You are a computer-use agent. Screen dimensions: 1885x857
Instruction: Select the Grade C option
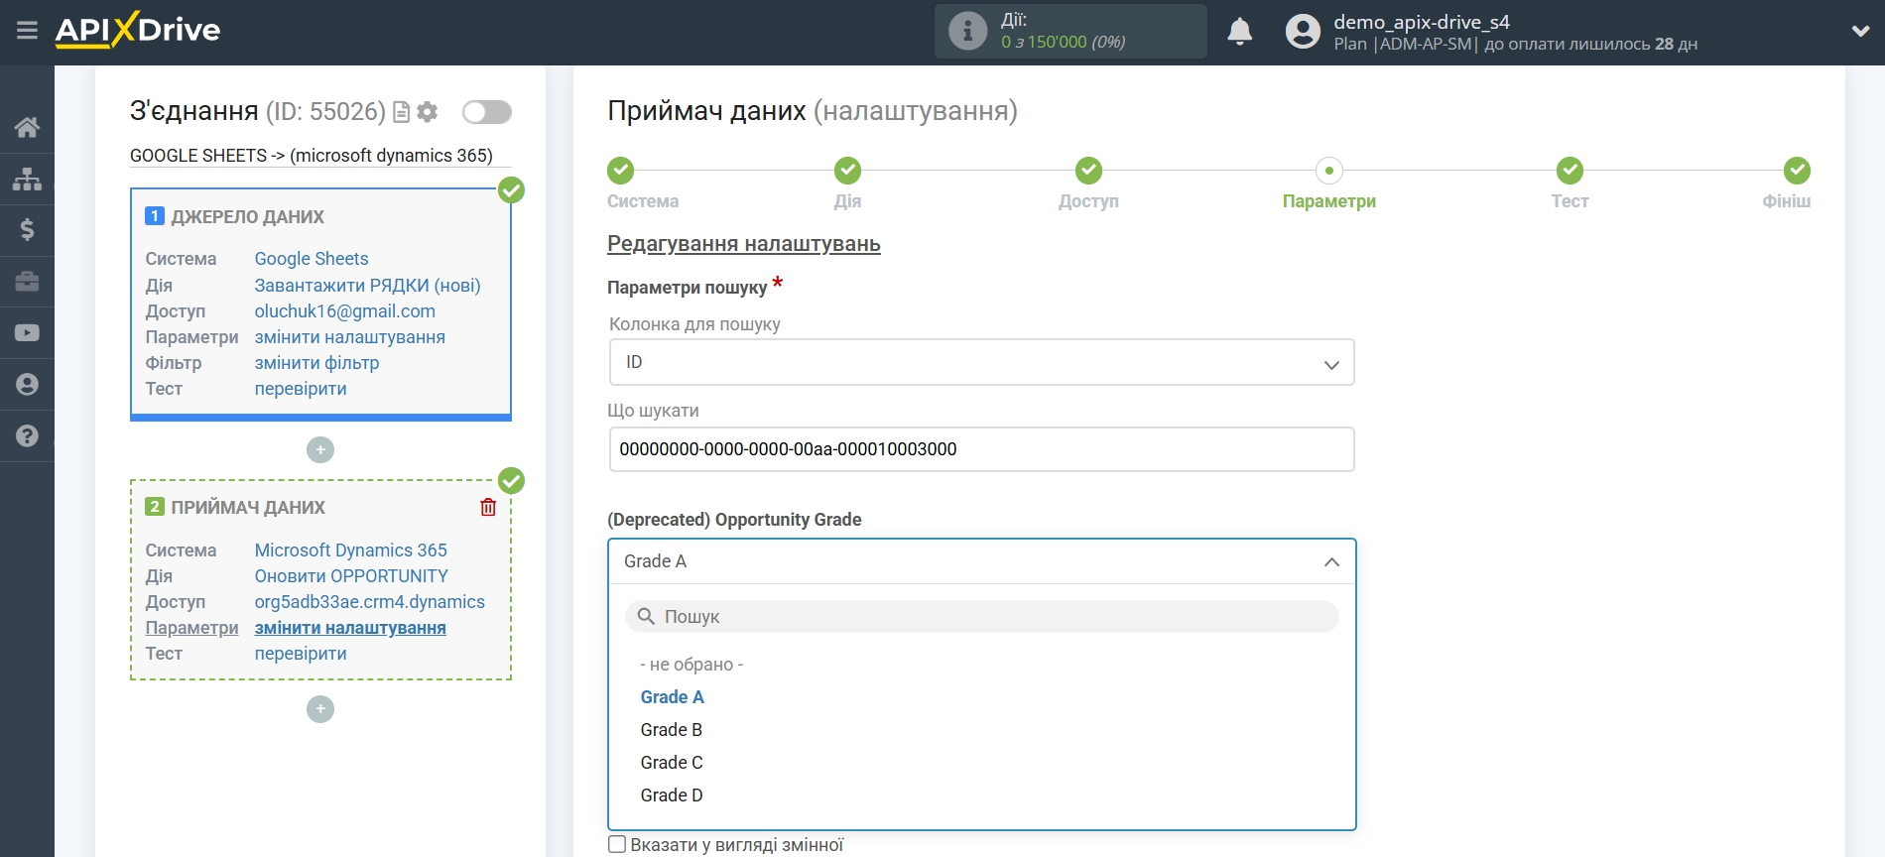(x=672, y=763)
